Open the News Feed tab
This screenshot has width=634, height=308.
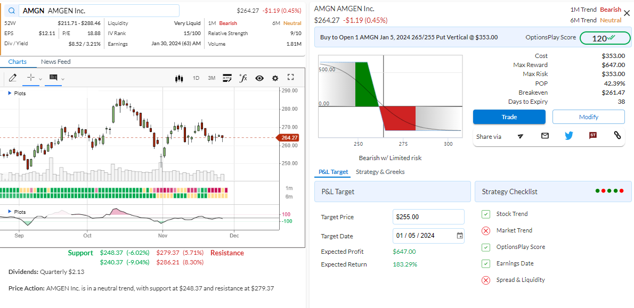[56, 62]
